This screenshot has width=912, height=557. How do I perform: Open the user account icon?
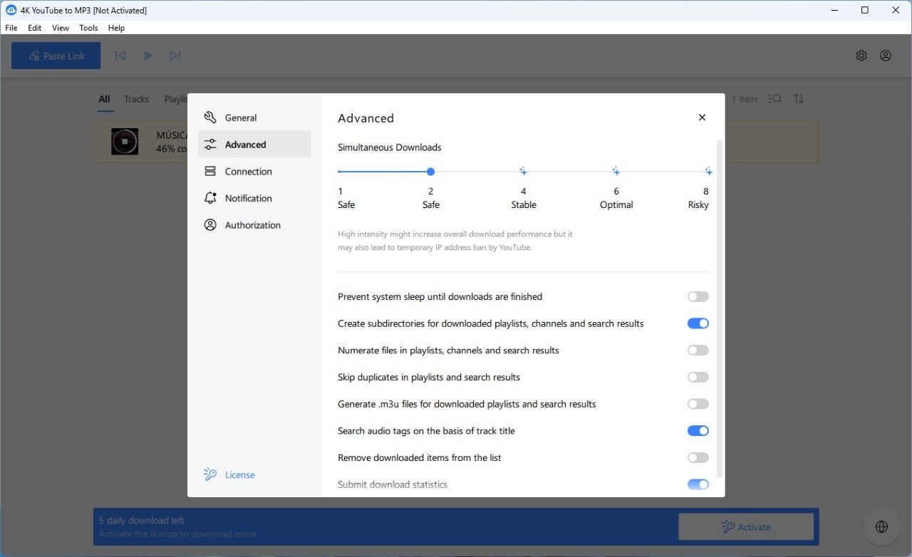pyautogui.click(x=886, y=56)
